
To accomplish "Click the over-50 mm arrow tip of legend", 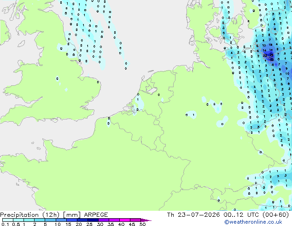I will click(146, 220).
